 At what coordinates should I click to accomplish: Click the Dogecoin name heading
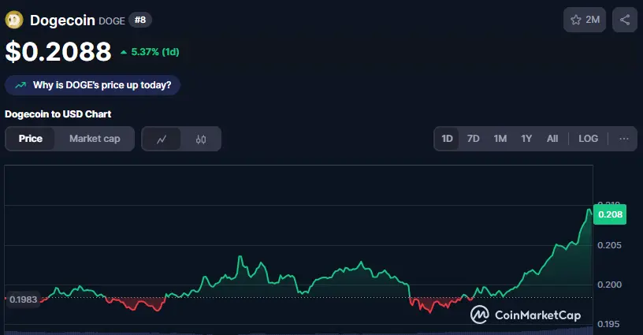click(62, 20)
